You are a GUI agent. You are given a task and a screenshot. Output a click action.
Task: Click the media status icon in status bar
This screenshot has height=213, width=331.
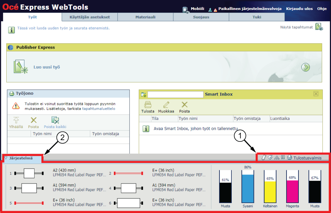pos(264,157)
